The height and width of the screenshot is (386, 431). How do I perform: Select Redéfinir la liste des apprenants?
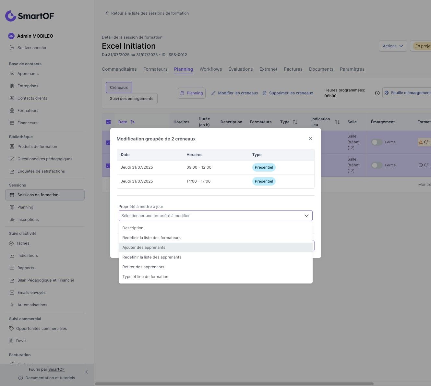click(x=216, y=257)
